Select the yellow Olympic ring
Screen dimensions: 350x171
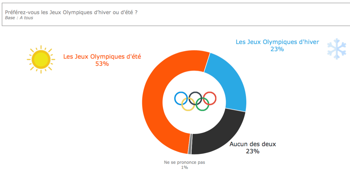pyautogui.click(x=188, y=104)
